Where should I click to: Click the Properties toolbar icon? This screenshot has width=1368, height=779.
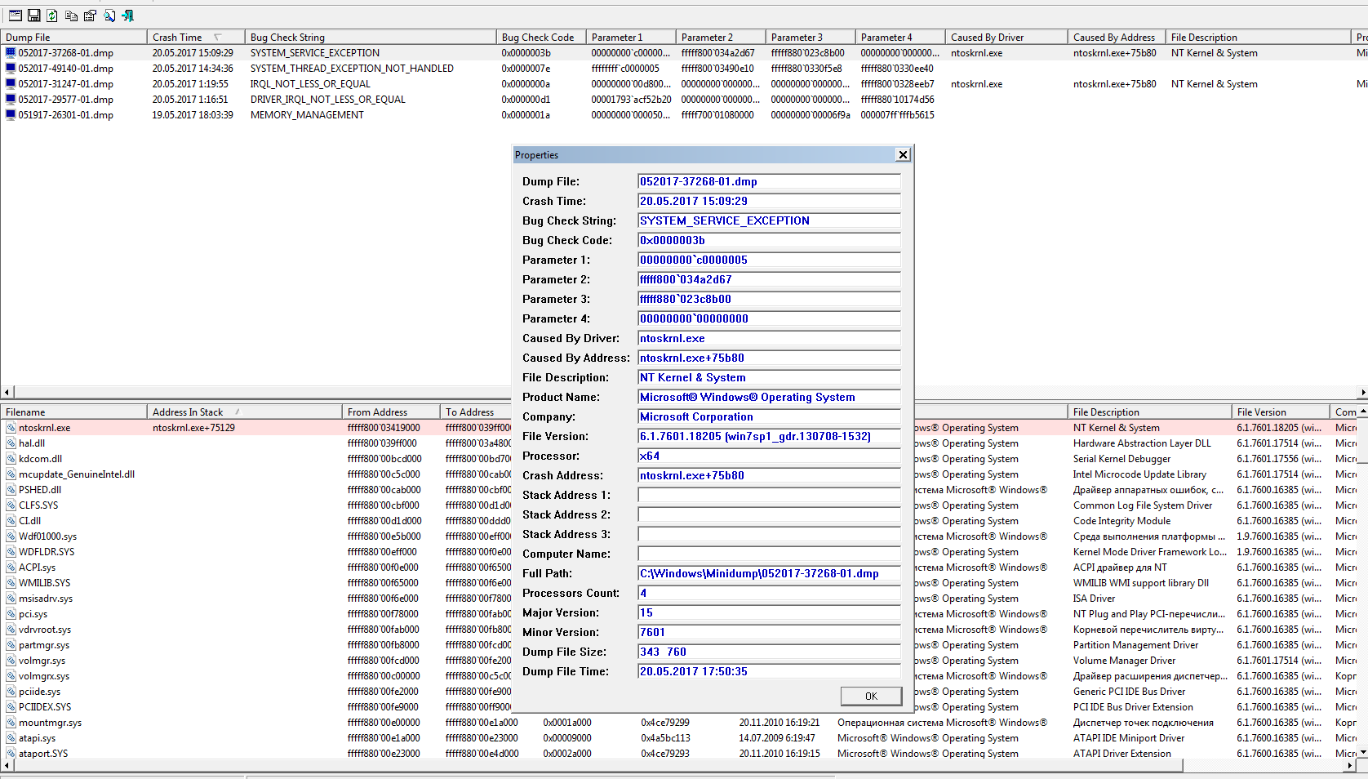(90, 16)
